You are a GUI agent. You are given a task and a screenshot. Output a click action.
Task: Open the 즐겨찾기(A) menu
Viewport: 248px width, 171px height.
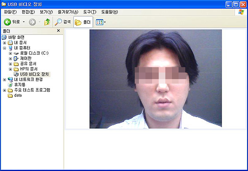point(68,12)
